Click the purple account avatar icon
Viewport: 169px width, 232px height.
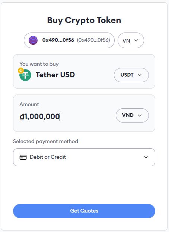tap(33, 40)
